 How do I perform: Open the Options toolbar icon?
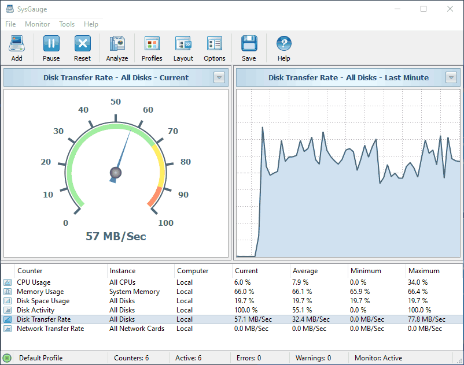(215, 43)
